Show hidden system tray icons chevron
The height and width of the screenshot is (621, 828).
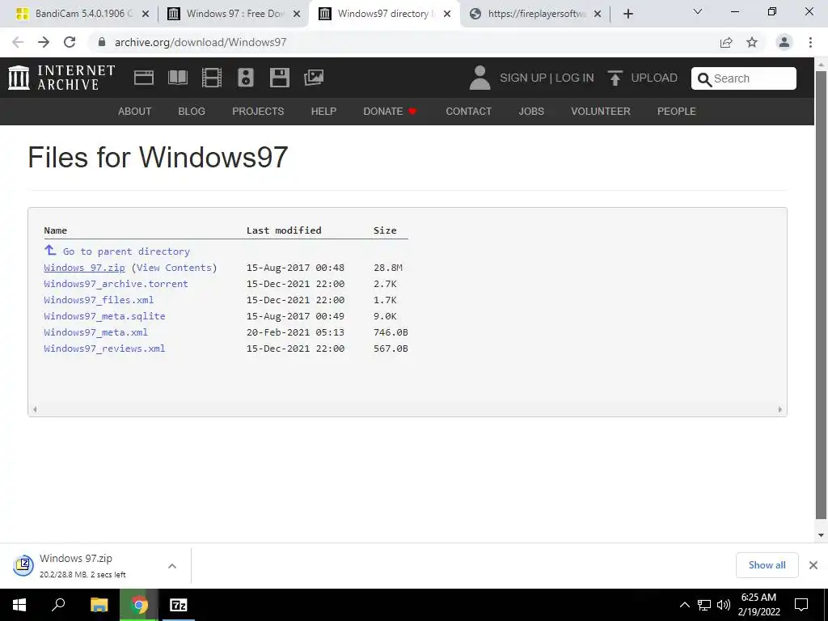[684, 605]
